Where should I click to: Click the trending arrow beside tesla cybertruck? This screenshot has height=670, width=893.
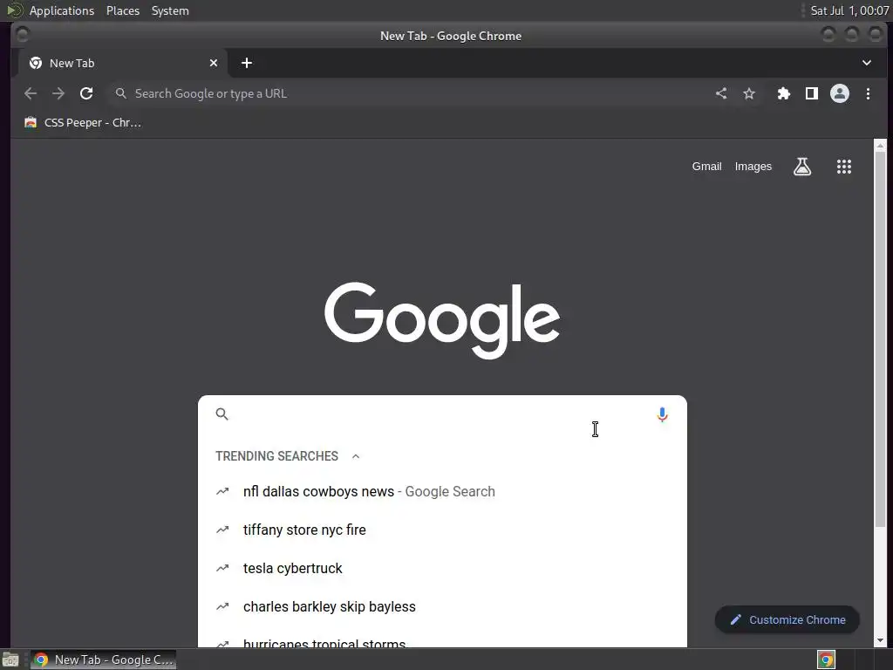(x=222, y=568)
